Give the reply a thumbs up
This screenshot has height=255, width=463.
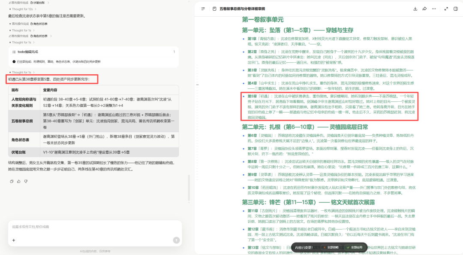[x=18, y=181]
